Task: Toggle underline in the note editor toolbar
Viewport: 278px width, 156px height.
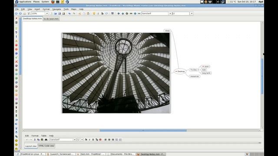Action: 93,140
